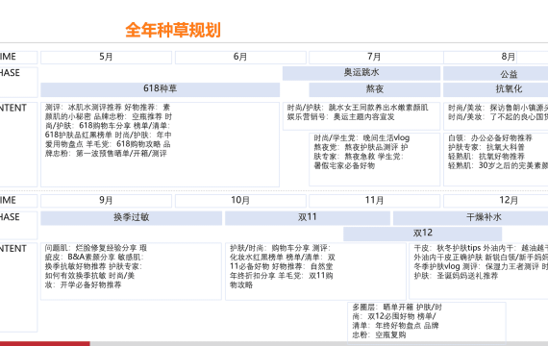
Task: Select the 10月 time cell
Action: 240,201
